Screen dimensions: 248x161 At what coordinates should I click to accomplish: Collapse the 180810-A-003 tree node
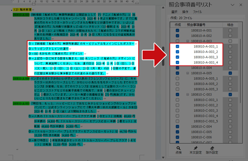[188, 41]
